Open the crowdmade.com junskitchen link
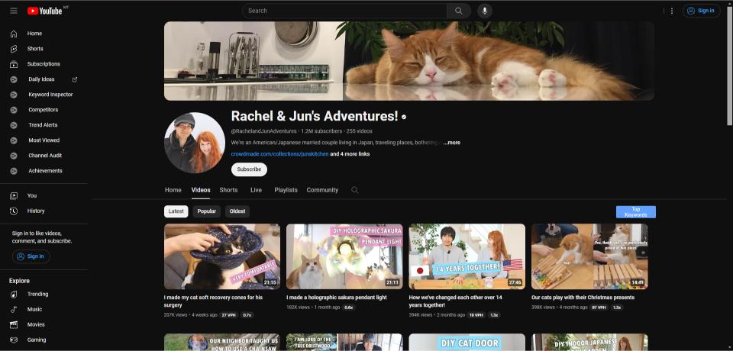 pos(279,154)
